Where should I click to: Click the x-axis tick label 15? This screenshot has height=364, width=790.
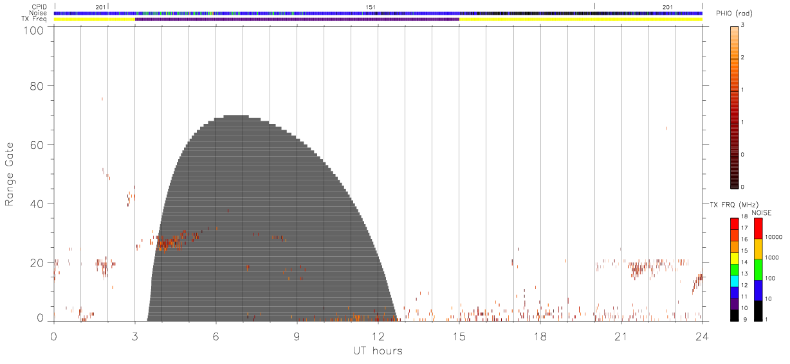click(459, 336)
